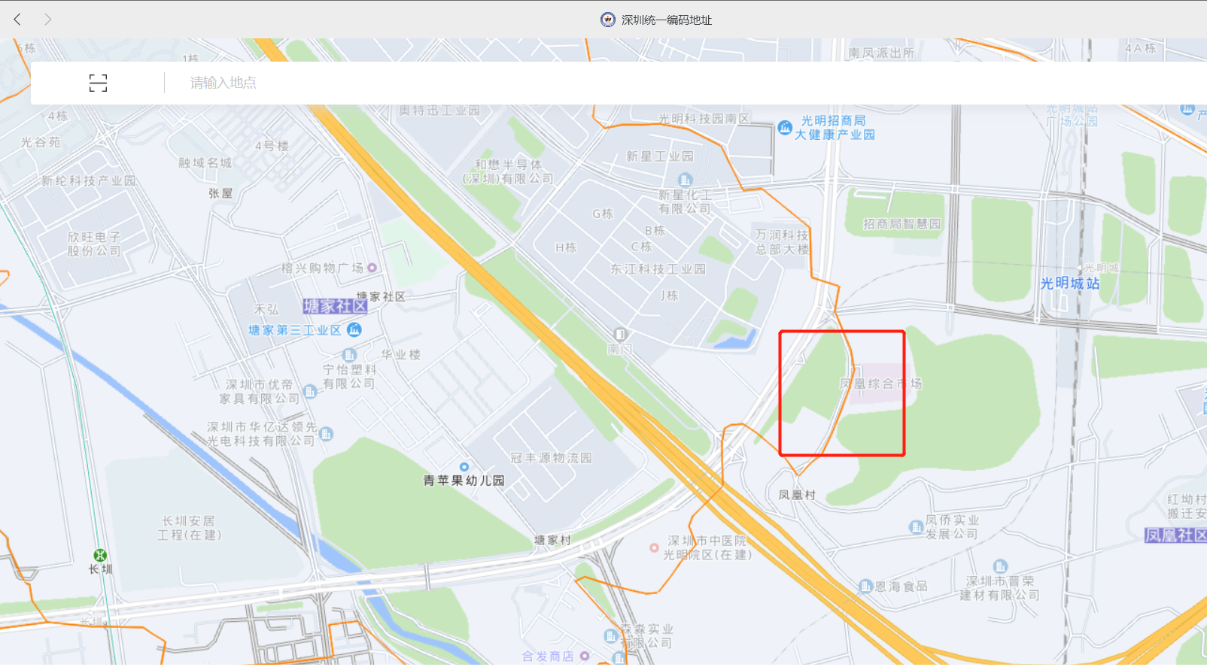This screenshot has width=1207, height=667.
Task: Click the 深圳市中医院光明院区 marker
Action: pyautogui.click(x=654, y=547)
